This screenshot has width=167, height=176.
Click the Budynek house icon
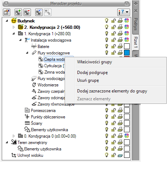click(x=14, y=21)
